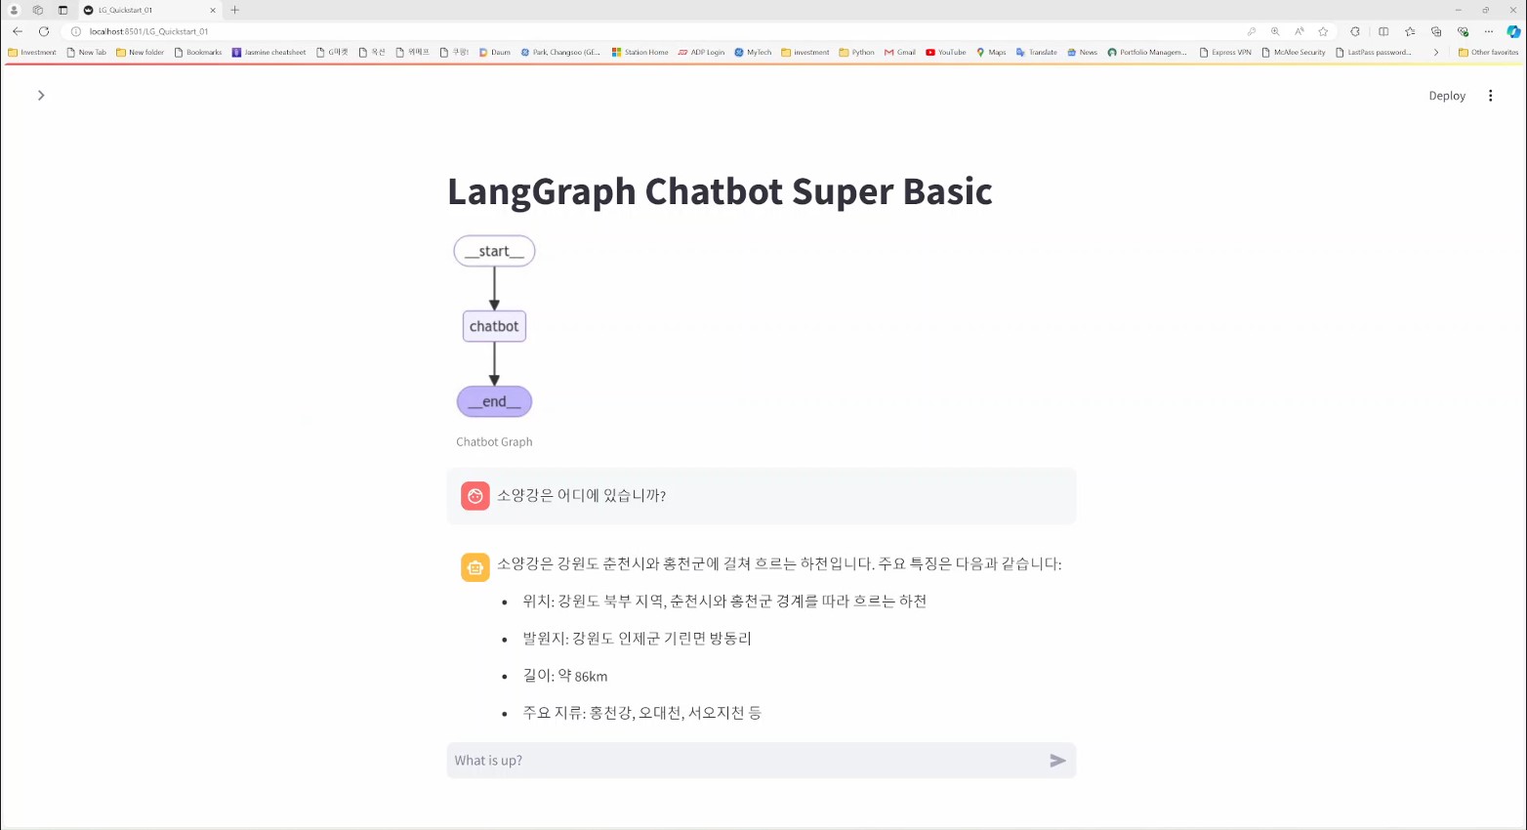
Task: Toggle split screen icon
Action: (x=1383, y=31)
